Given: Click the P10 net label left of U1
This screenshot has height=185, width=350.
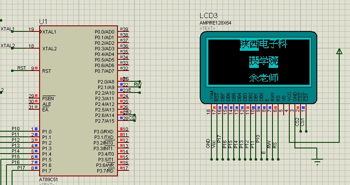Looking at the screenshot, I should tap(15, 129).
